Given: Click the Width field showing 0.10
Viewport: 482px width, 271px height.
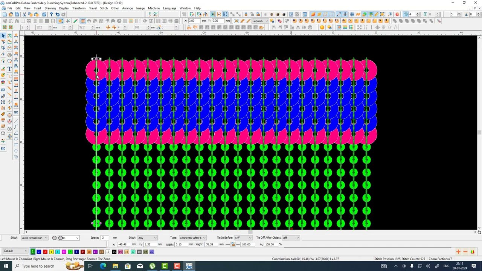Looking at the screenshot, I should coord(182,244).
